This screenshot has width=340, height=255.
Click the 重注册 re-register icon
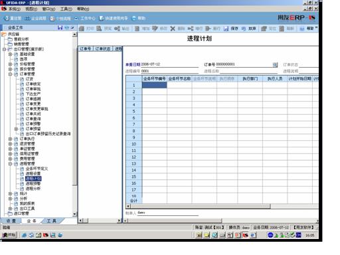point(7,18)
